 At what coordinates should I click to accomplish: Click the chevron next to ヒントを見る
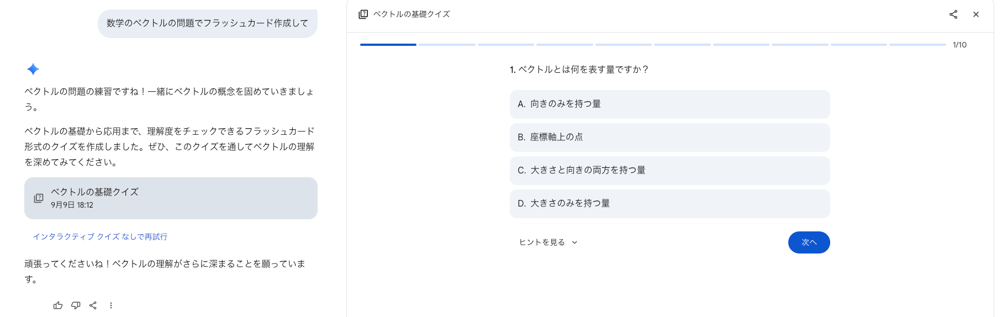tap(574, 242)
